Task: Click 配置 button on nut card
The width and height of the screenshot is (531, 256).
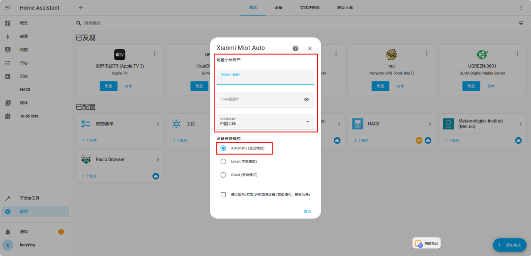Action: 380,86
